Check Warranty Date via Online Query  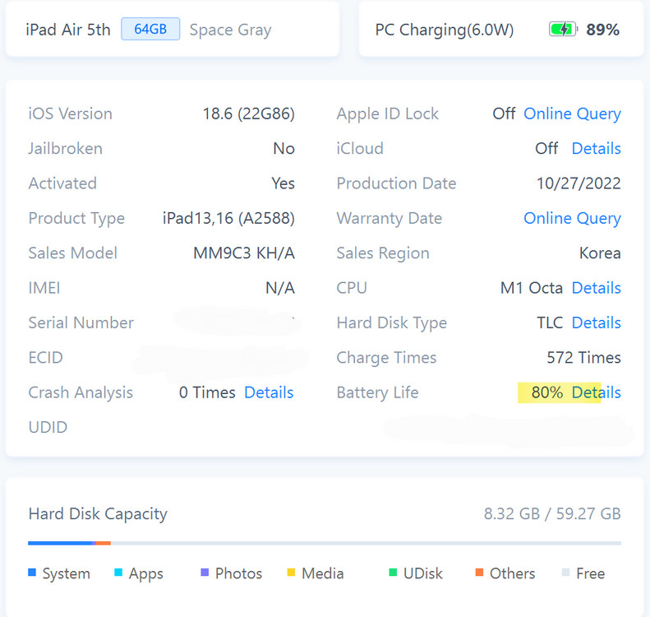(x=572, y=218)
